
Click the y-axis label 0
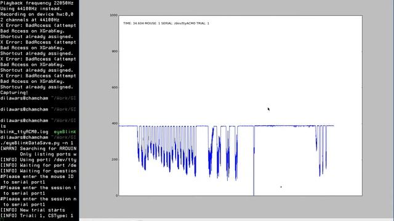point(116,196)
